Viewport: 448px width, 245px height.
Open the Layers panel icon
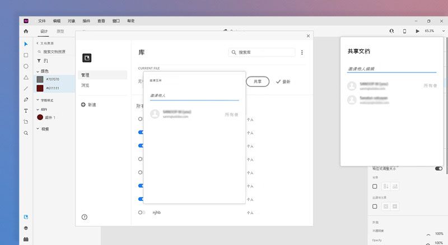(26, 228)
